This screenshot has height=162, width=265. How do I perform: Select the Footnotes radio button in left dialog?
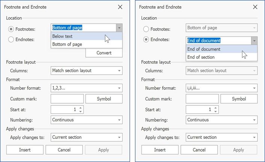[11, 29]
